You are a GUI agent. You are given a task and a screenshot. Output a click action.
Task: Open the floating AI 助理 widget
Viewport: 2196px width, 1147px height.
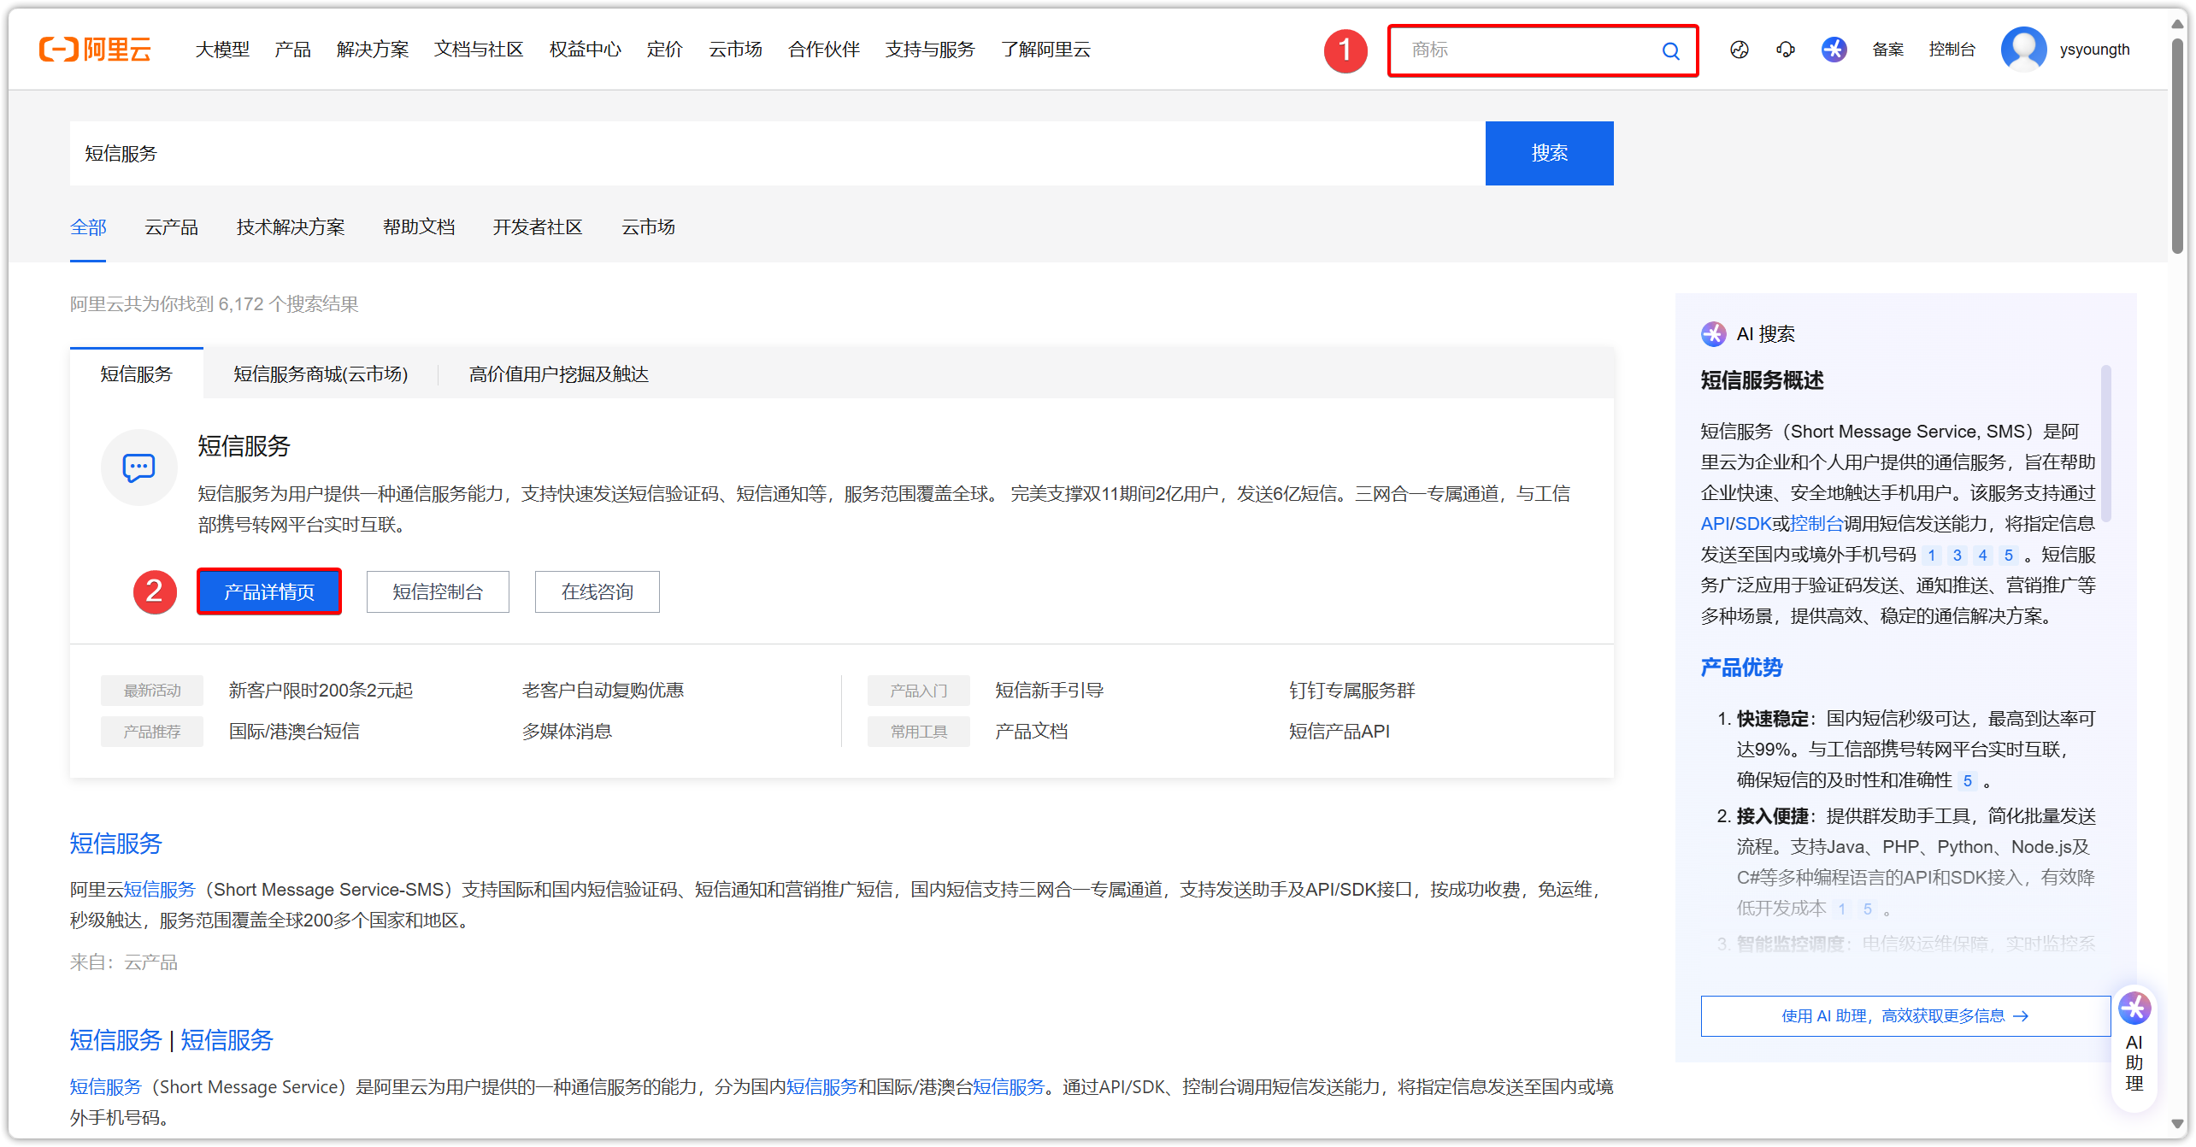pyautogui.click(x=2134, y=1048)
